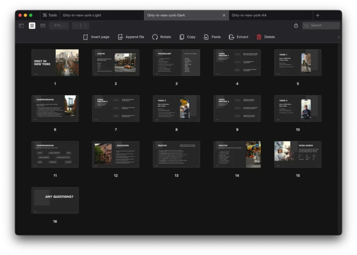The height and width of the screenshot is (255, 357).
Task: Open the Tools menu
Action: tap(49, 15)
